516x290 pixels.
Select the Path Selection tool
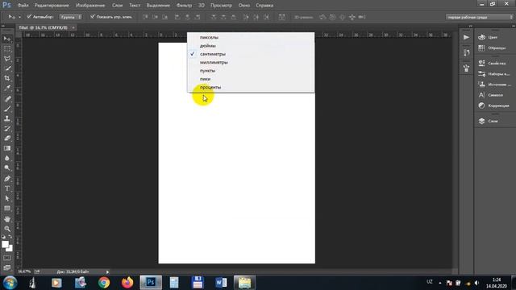point(7,198)
